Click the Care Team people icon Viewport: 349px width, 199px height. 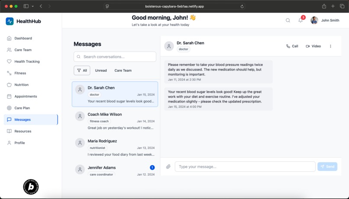click(x=9, y=50)
